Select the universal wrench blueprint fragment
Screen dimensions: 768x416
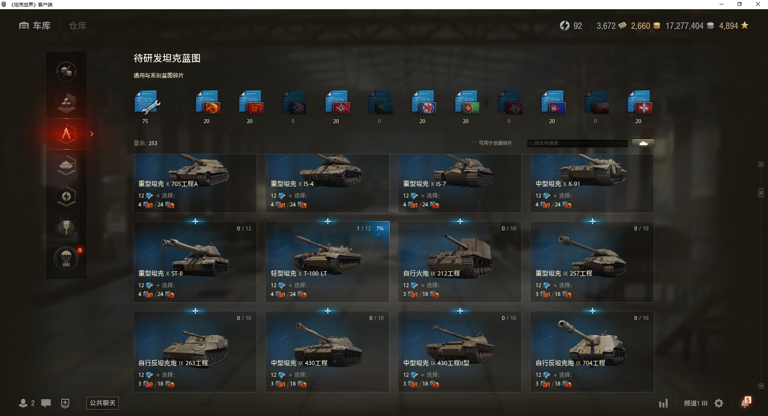point(147,103)
